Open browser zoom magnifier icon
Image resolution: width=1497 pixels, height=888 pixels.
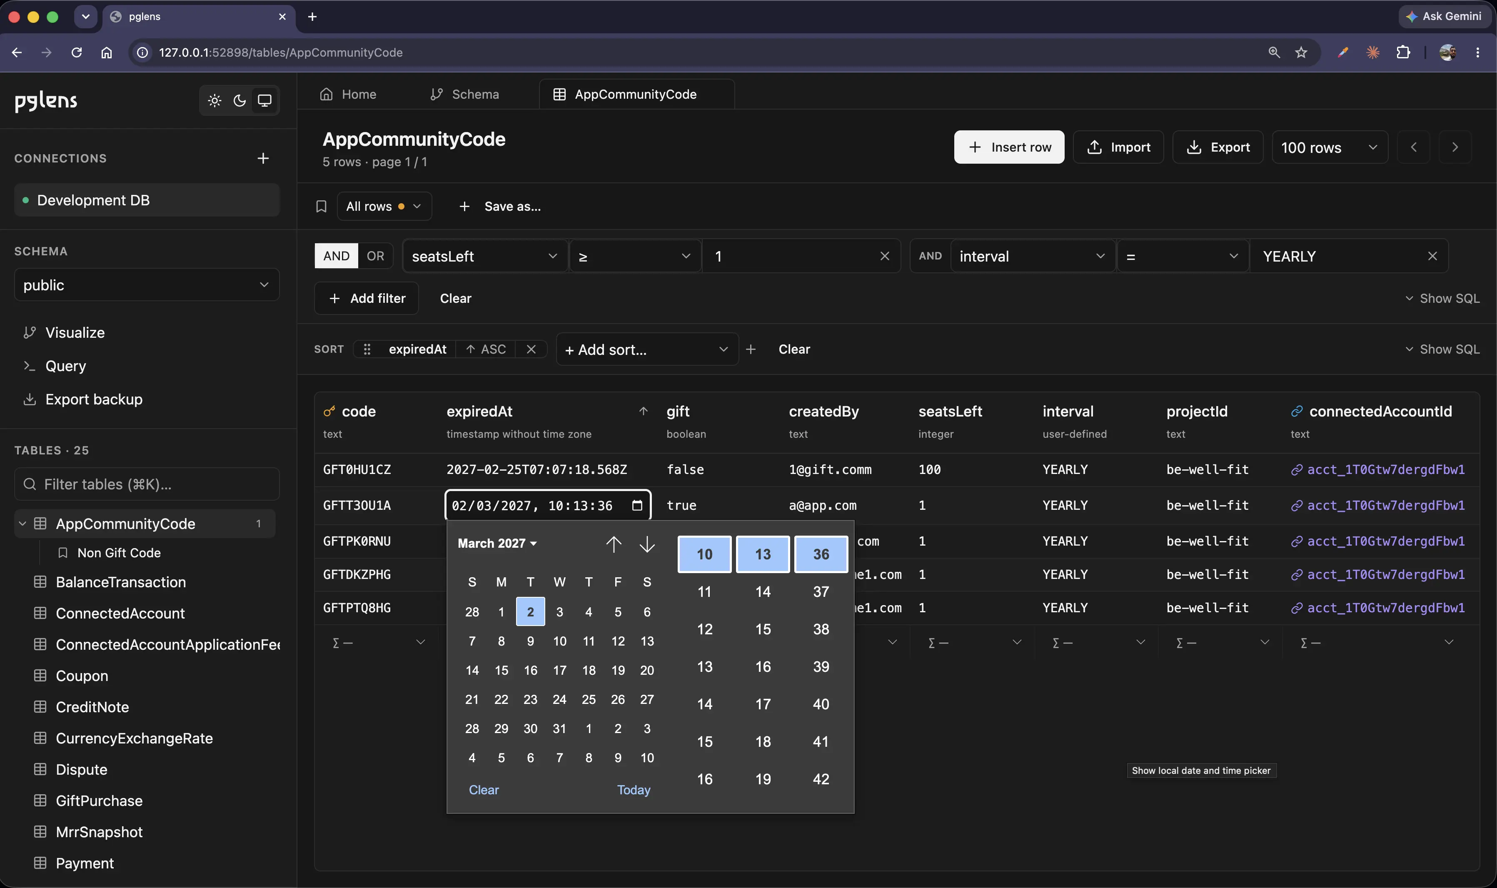(1274, 52)
